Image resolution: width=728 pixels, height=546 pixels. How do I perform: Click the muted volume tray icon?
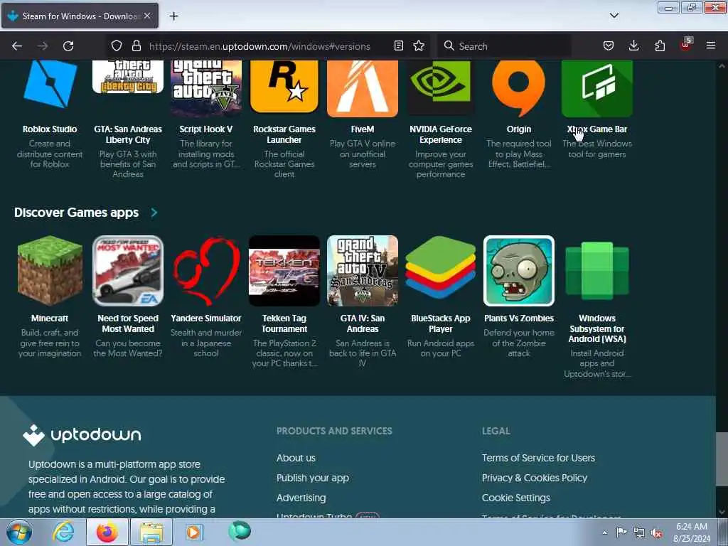tap(656, 533)
